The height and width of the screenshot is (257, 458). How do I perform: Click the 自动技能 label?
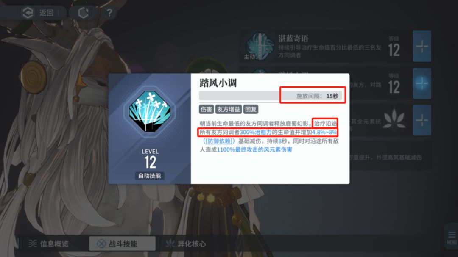[150, 176]
